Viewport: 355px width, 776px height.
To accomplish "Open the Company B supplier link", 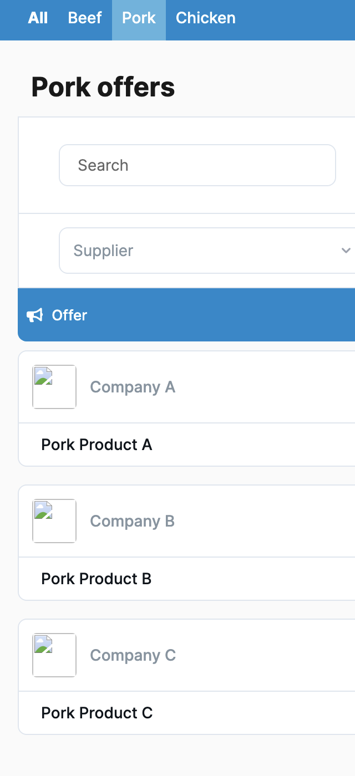I will (x=133, y=521).
